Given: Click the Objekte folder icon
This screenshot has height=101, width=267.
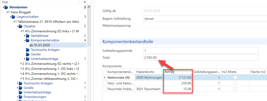Looking at the screenshot, I should pyautogui.click(x=21, y=26).
